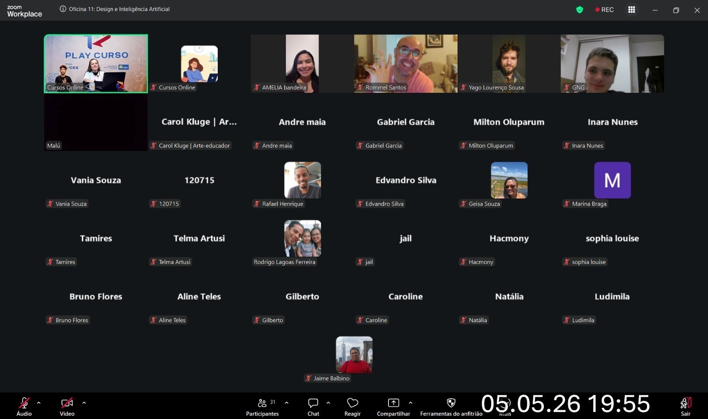Screen dimensions: 708x419
Task: Expand the audio options chevron
Action: pyautogui.click(x=39, y=403)
